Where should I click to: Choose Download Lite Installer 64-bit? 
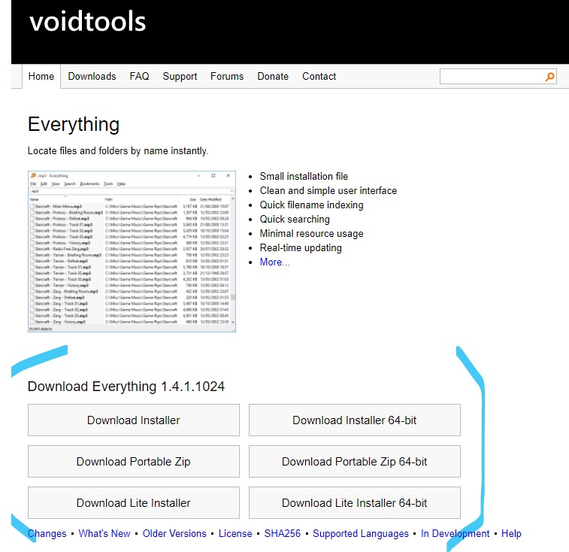tap(354, 503)
